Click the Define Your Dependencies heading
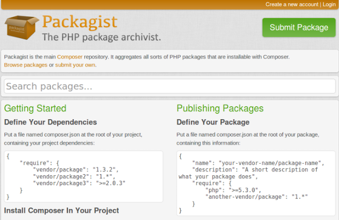This screenshot has width=339, height=220. pyautogui.click(x=50, y=122)
